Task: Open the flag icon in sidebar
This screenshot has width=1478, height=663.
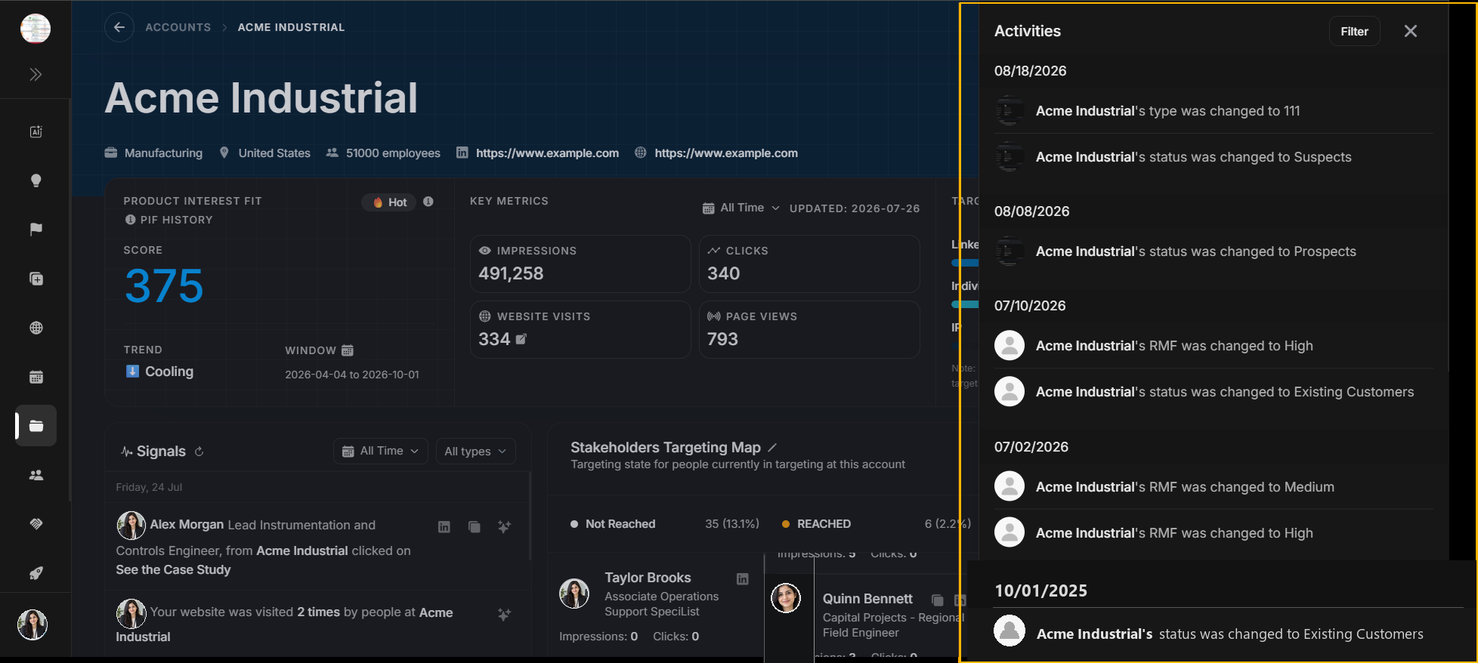Action: tap(36, 230)
